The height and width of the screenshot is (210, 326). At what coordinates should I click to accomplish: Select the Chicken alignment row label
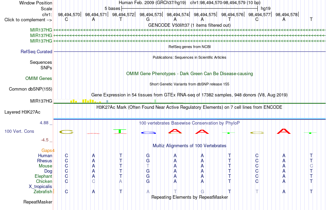coord(44,181)
